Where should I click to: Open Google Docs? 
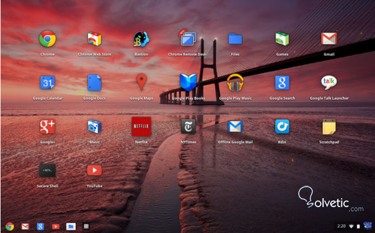(x=94, y=83)
